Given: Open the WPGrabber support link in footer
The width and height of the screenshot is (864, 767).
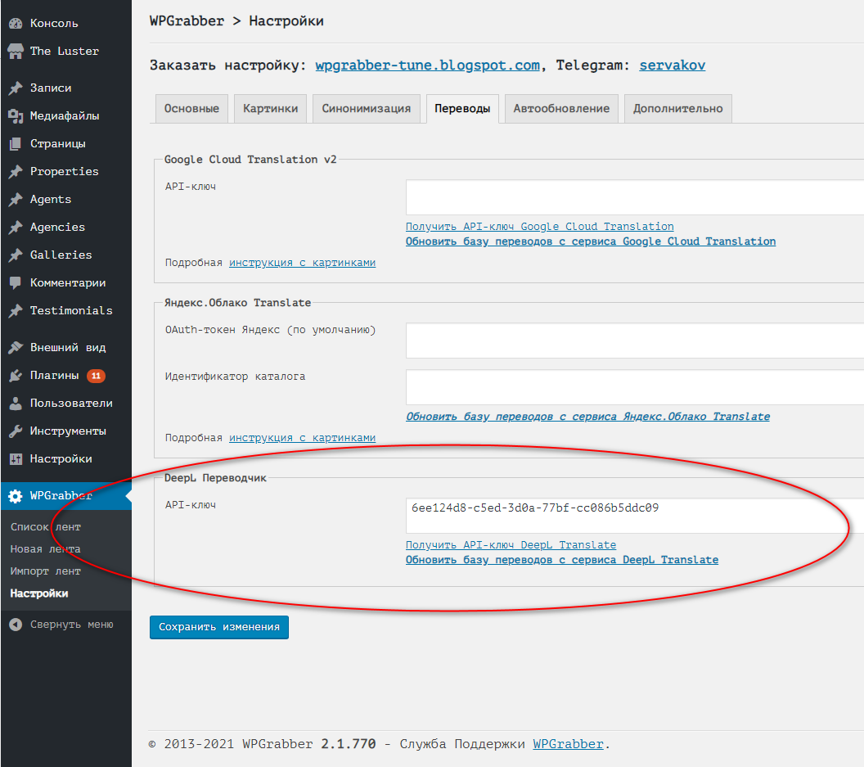Looking at the screenshot, I should [x=568, y=744].
